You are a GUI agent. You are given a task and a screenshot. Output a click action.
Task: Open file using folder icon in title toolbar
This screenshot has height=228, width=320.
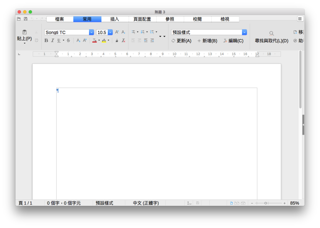pyautogui.click(x=19, y=19)
